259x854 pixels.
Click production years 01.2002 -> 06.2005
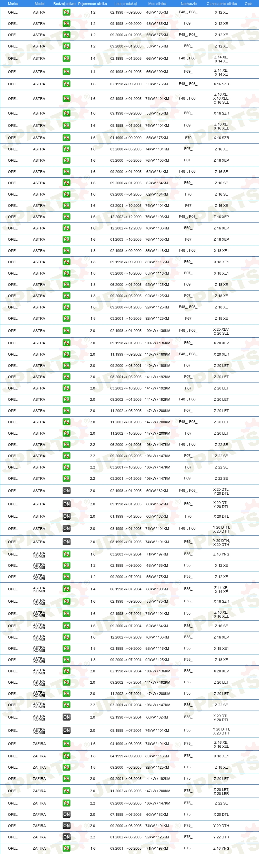(126, 837)
